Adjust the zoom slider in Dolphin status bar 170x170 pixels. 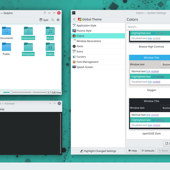(17, 92)
